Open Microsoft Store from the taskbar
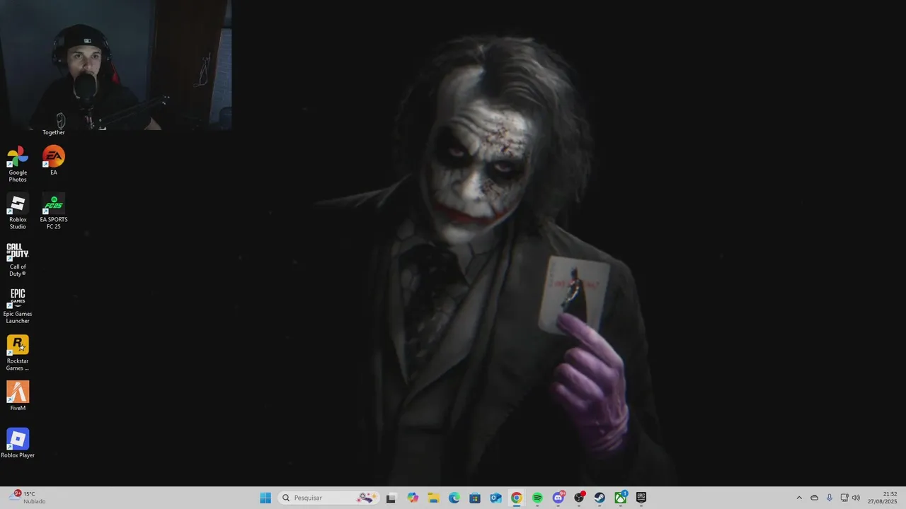906x509 pixels. click(475, 498)
